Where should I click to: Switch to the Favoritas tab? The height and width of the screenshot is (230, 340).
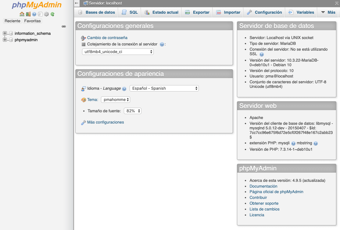(x=32, y=21)
